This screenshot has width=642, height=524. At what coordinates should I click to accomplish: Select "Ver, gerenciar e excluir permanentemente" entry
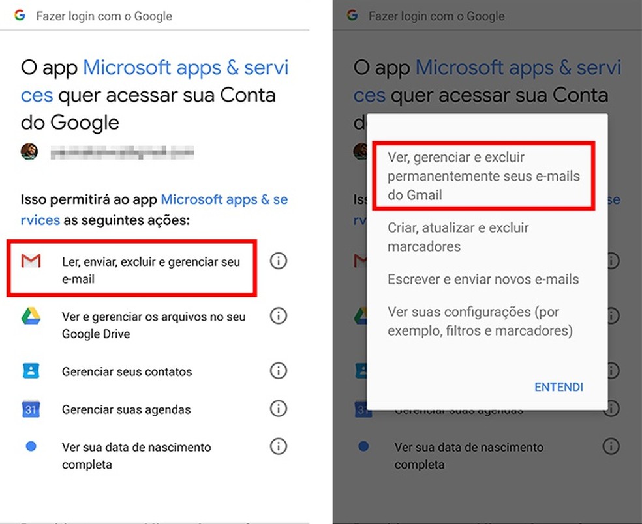(x=483, y=176)
